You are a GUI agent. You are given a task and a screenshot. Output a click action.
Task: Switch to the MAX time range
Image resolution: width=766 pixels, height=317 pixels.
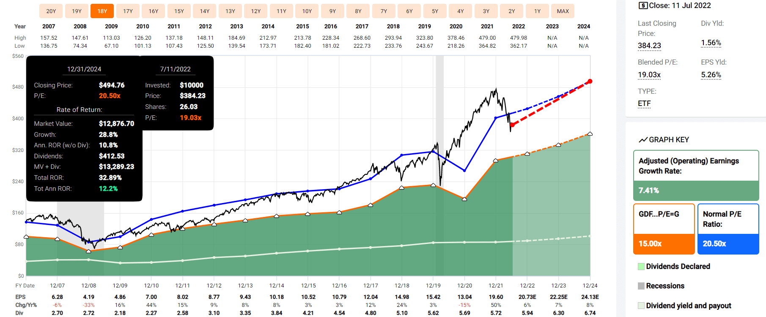[563, 11]
